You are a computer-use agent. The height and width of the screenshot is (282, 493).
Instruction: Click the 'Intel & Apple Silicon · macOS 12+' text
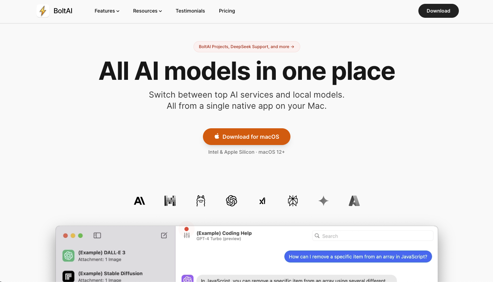246,152
